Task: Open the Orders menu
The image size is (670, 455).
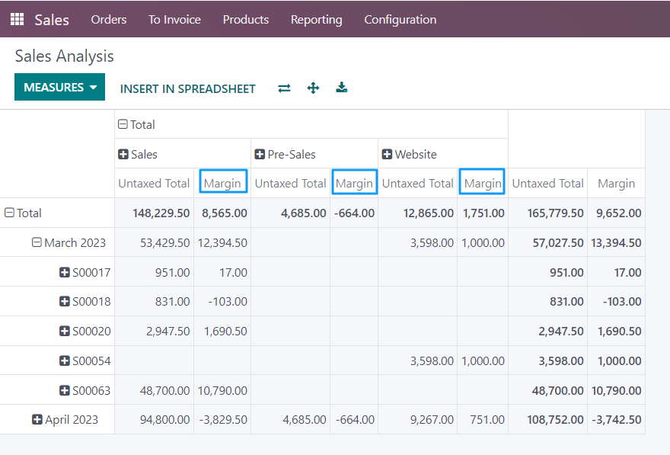Action: (109, 20)
